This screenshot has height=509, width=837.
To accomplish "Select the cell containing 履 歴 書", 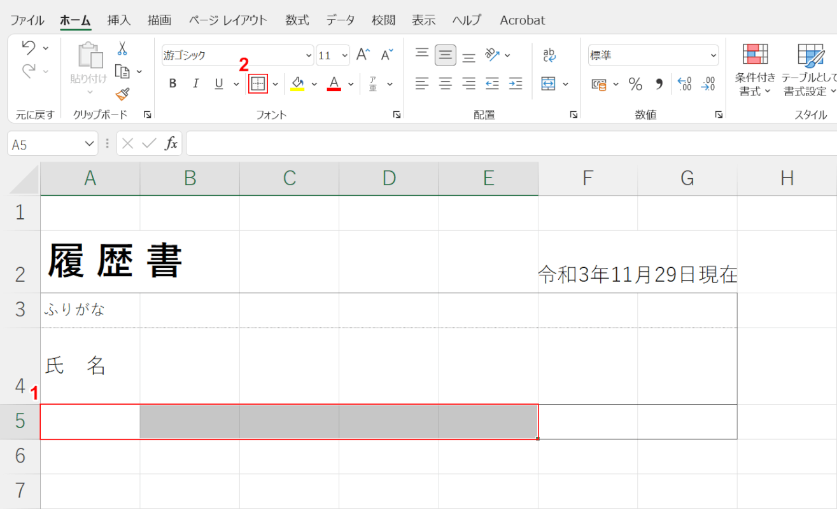I will click(90, 261).
